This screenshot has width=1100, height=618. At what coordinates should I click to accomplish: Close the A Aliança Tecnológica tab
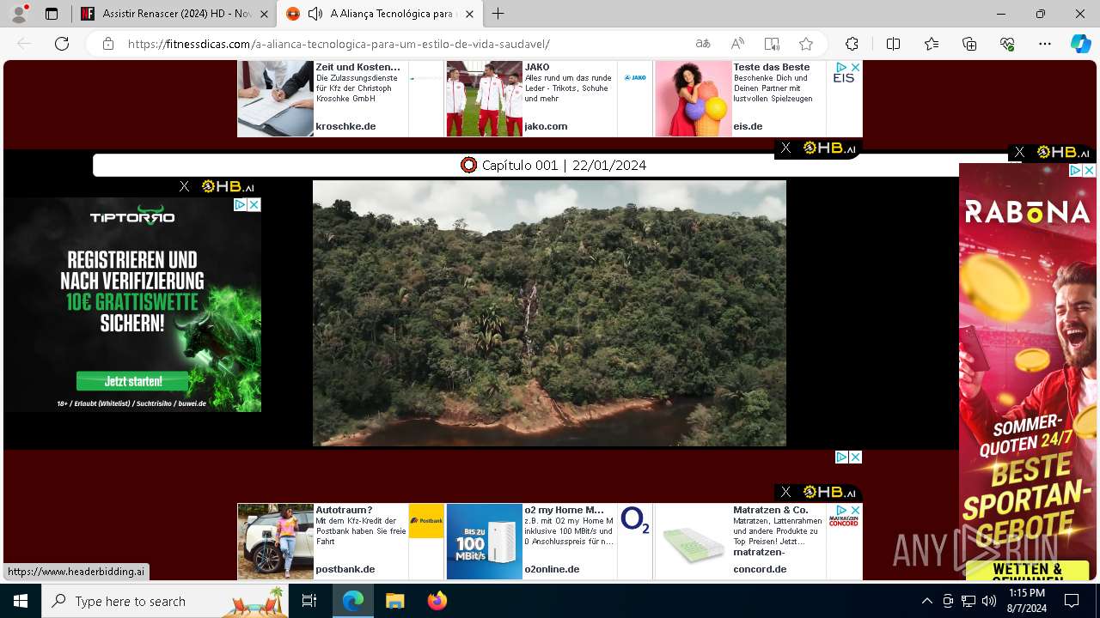point(468,14)
